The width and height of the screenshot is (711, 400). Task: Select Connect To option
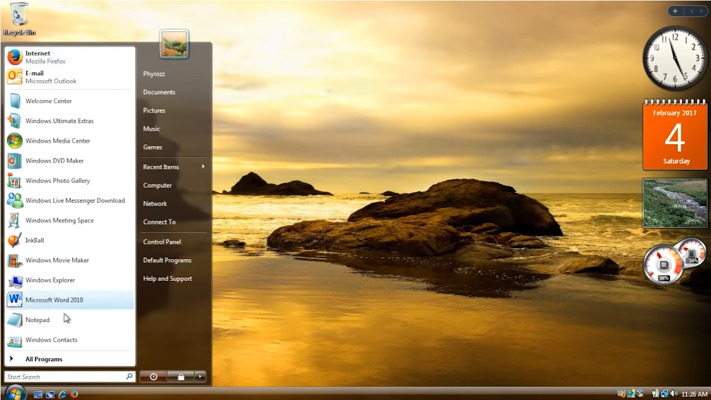point(159,222)
